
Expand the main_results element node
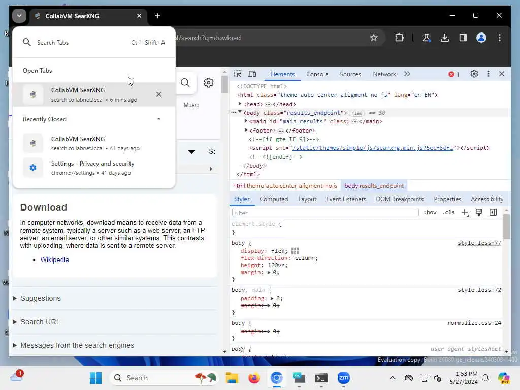pyautogui.click(x=246, y=121)
